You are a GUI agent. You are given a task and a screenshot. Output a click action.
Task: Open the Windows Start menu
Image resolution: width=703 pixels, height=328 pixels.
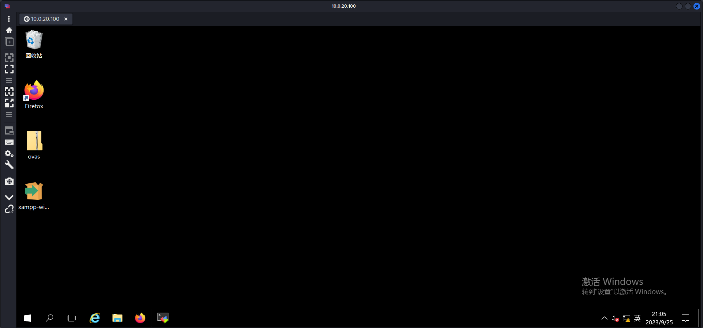pyautogui.click(x=27, y=318)
